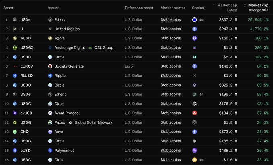The height and width of the screenshot is (165, 273).
Task: Sort by Market cap Latest column
Action: 225,8
